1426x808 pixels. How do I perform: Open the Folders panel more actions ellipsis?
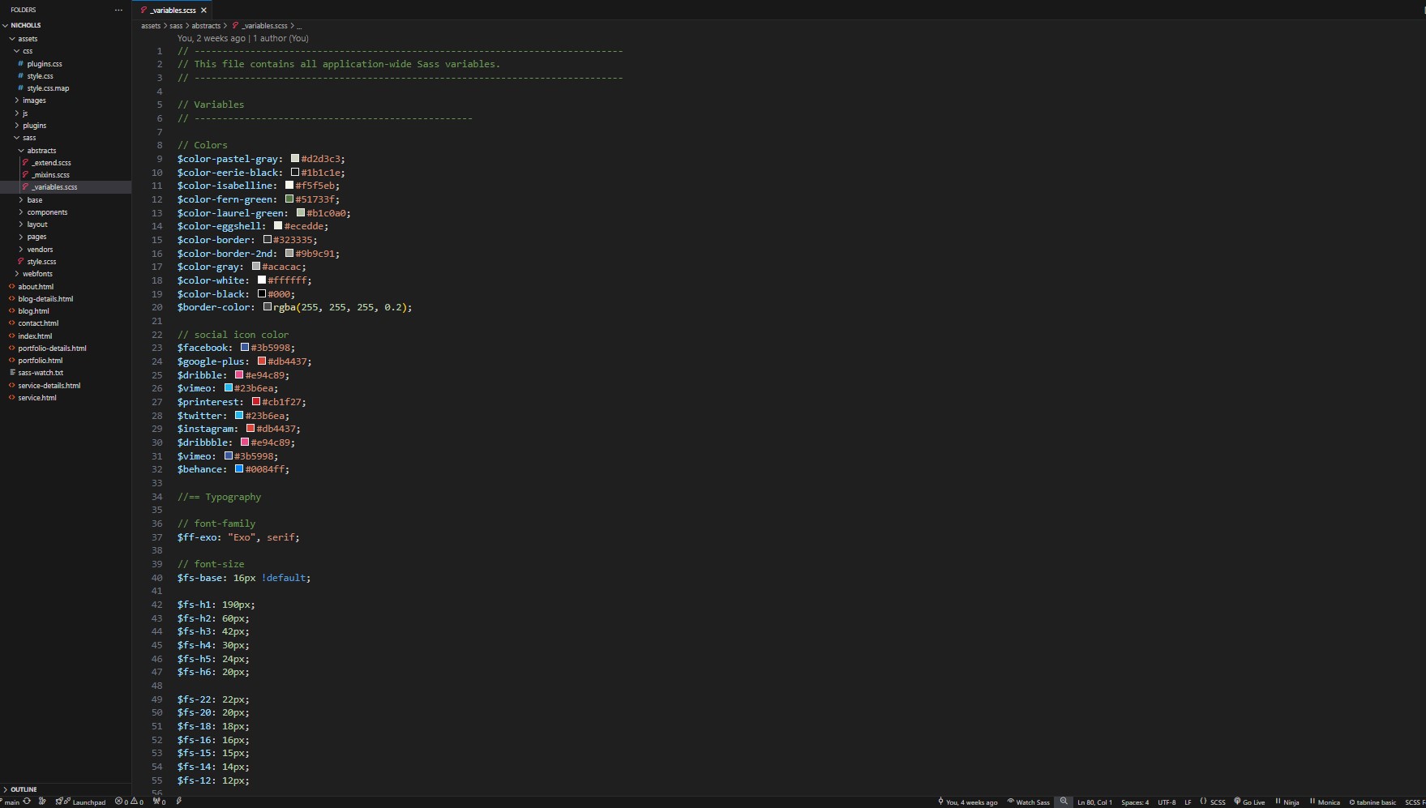click(118, 10)
